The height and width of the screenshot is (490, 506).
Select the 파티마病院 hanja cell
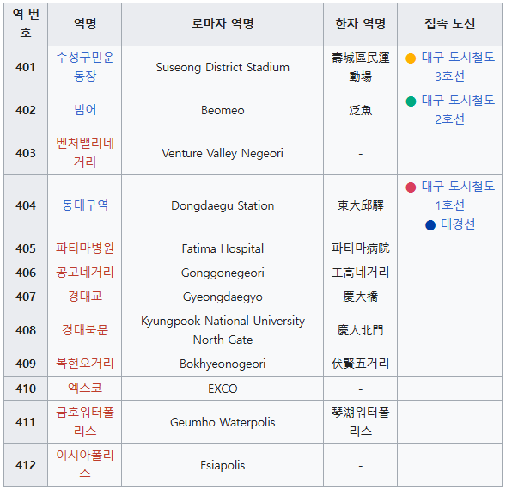click(x=361, y=248)
